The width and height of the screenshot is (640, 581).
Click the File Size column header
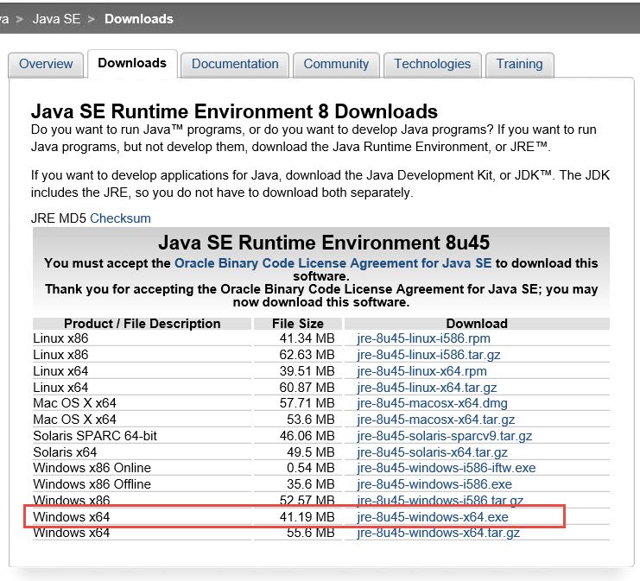298,324
